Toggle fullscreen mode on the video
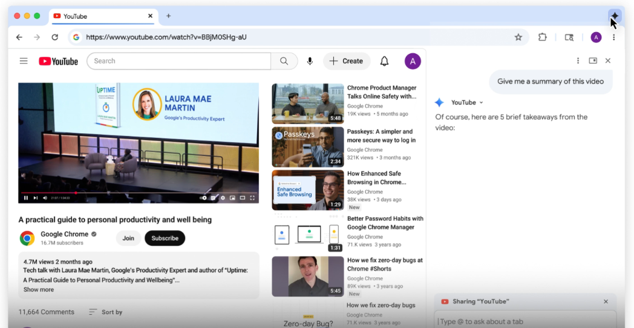This screenshot has height=328, width=634. 252,198
